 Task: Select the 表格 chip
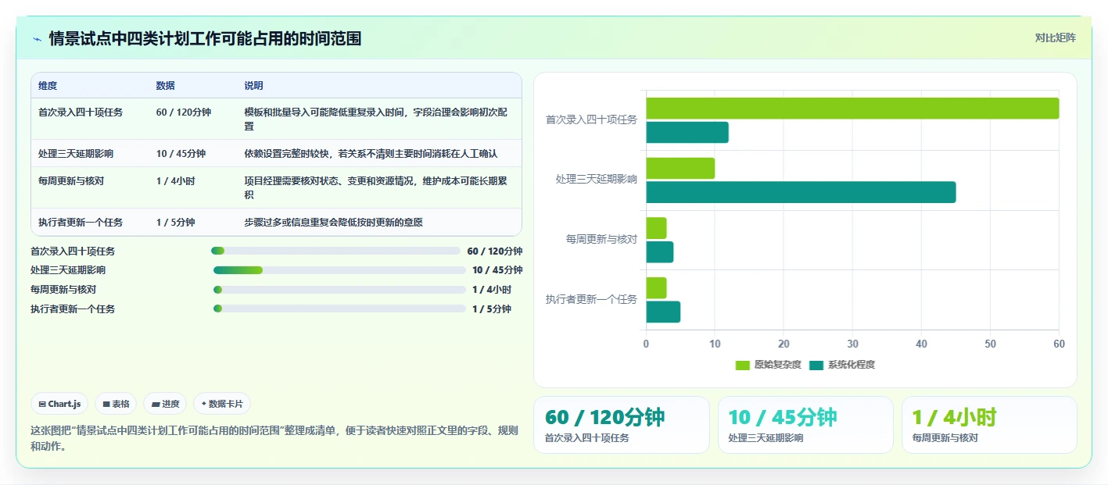pos(116,404)
